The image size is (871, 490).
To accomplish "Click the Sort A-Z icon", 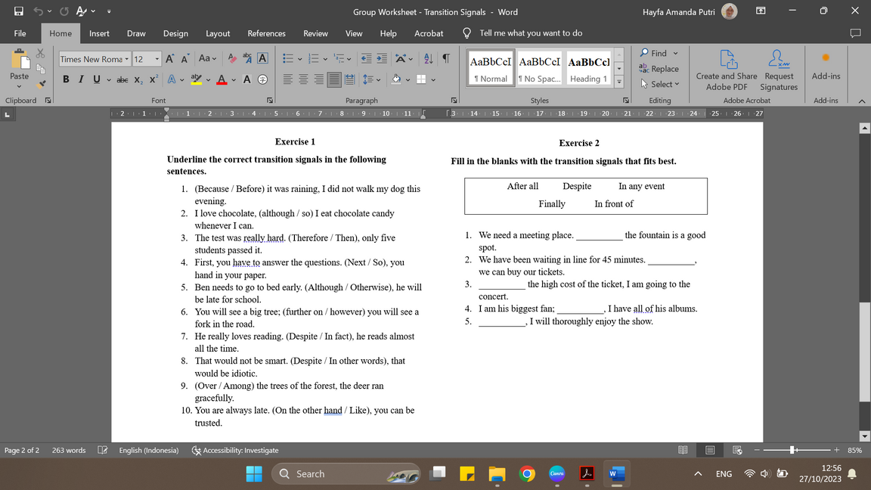I will tap(428, 58).
